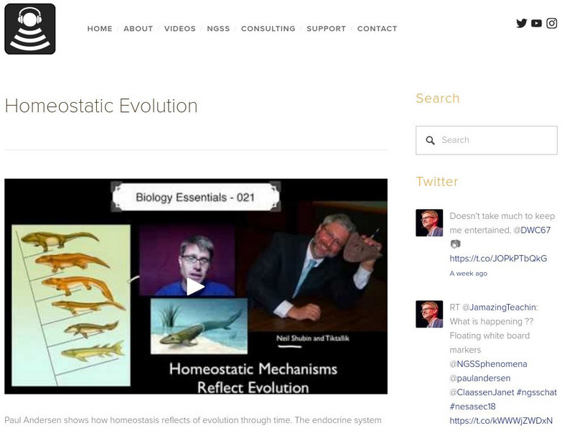Go to the CONTACT page link
The image size is (562, 431).
point(377,29)
